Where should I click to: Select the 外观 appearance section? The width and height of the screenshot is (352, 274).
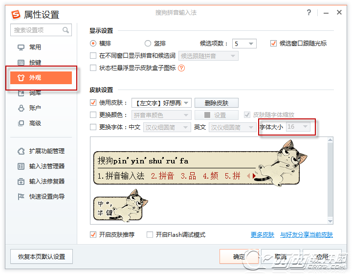41,78
